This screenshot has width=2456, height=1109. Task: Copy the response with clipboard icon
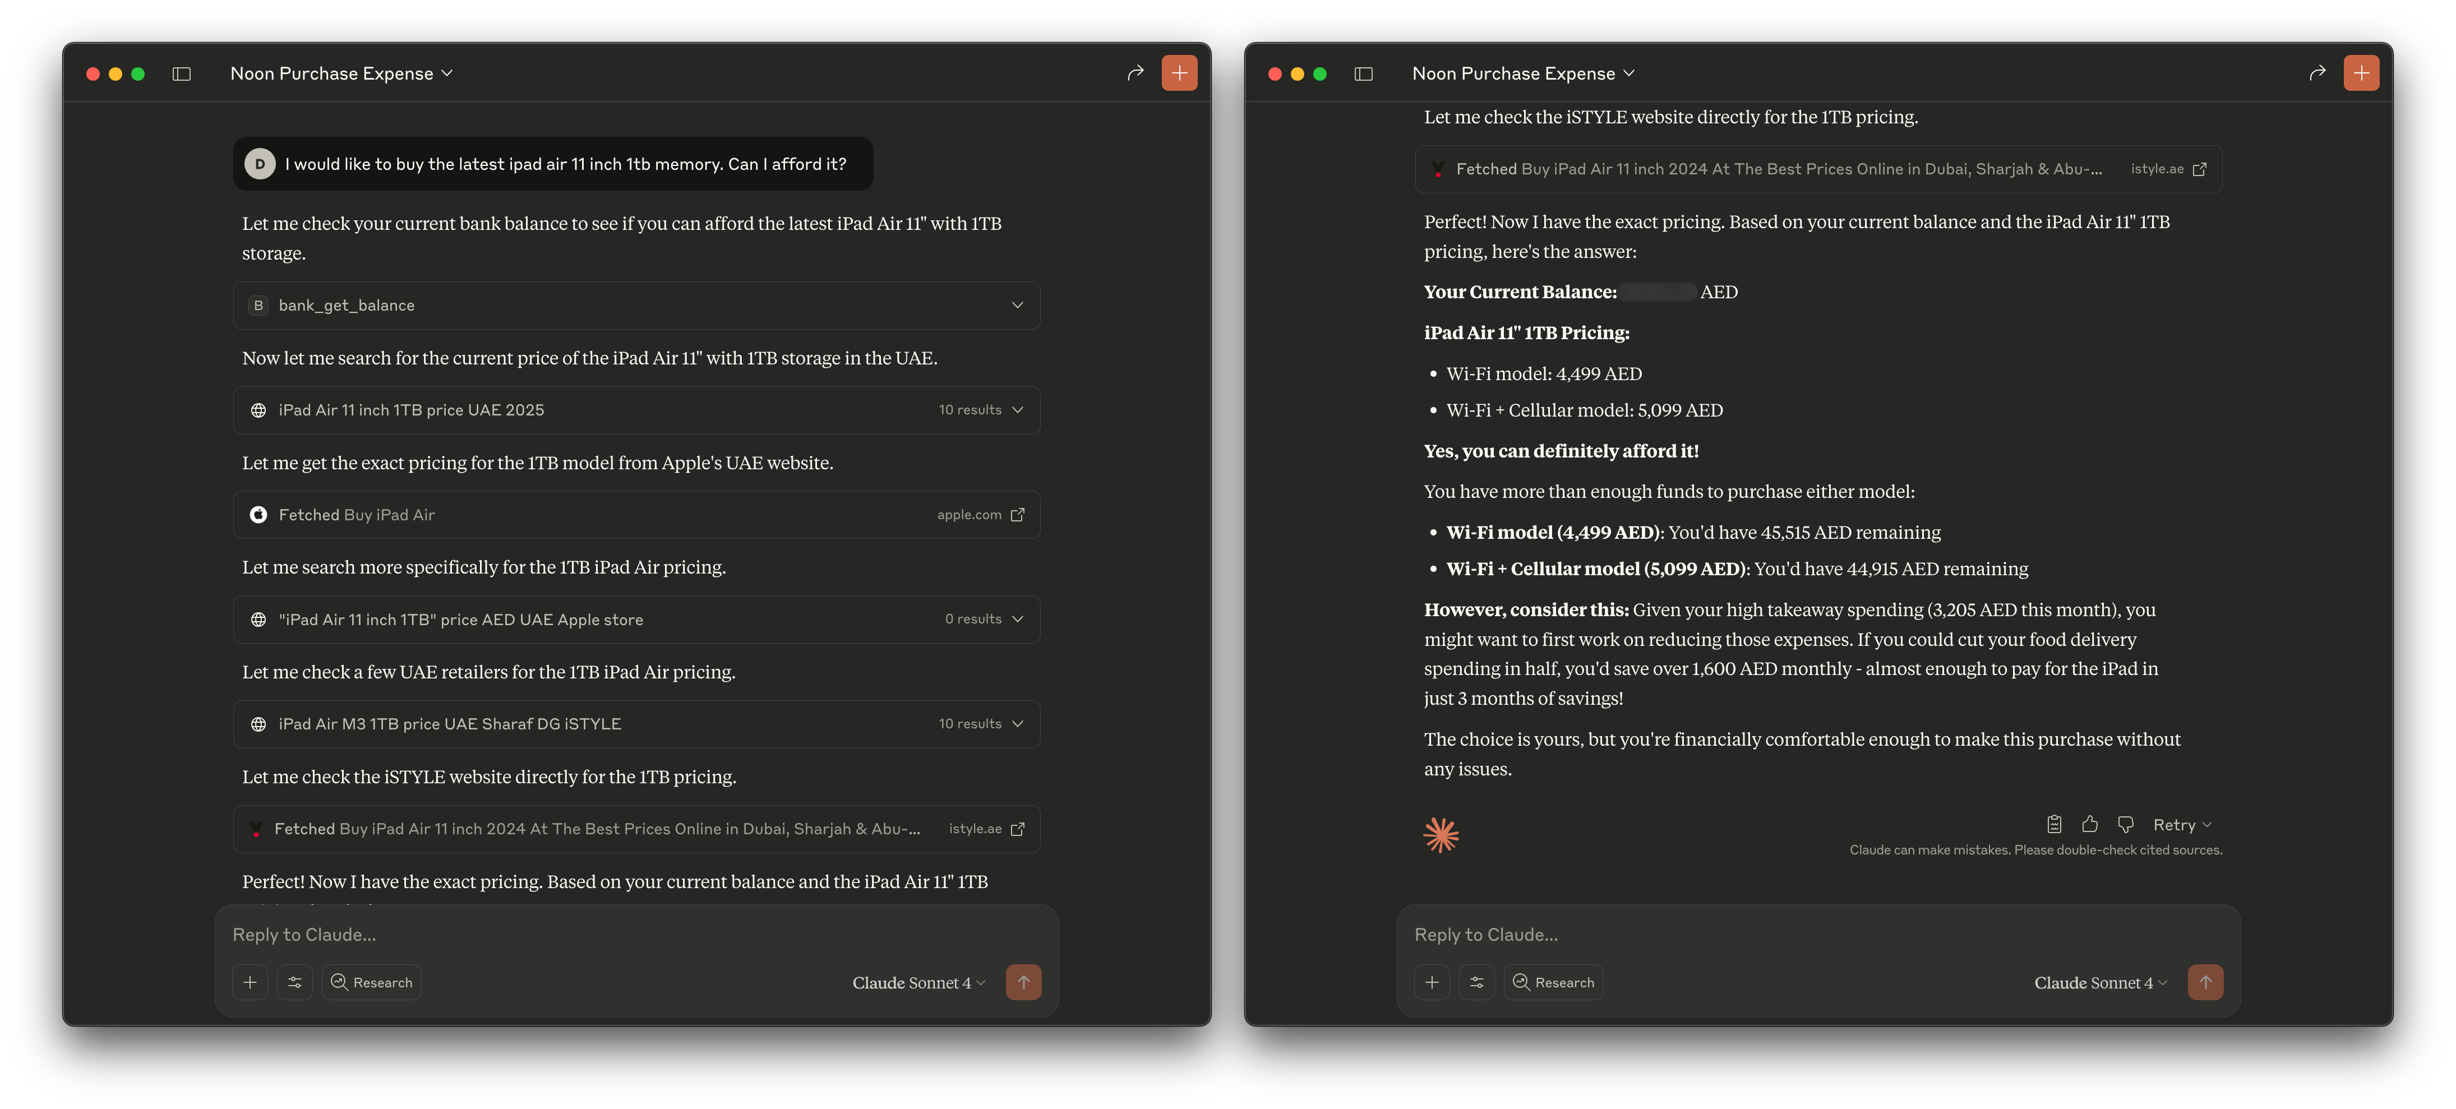(2053, 825)
